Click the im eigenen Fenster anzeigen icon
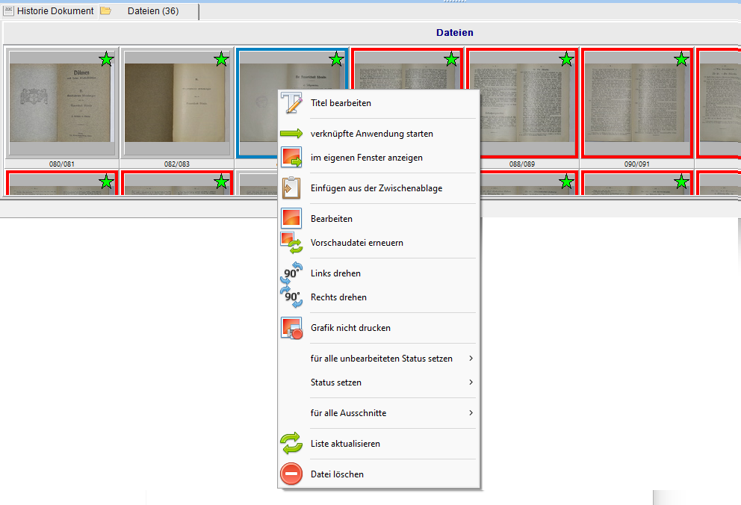Screen dimensions: 741x505 click(291, 158)
